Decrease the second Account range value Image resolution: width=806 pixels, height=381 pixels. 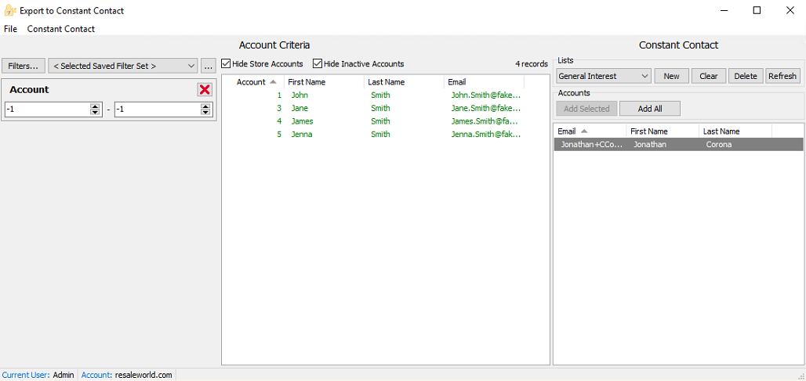pos(205,113)
